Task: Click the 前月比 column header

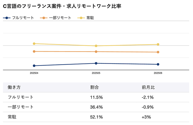Action: click(148, 87)
